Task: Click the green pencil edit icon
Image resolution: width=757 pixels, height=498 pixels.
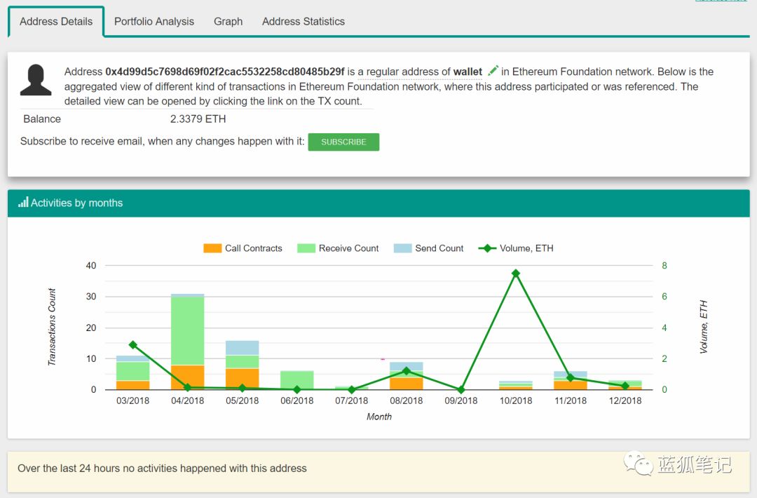Action: pos(493,71)
